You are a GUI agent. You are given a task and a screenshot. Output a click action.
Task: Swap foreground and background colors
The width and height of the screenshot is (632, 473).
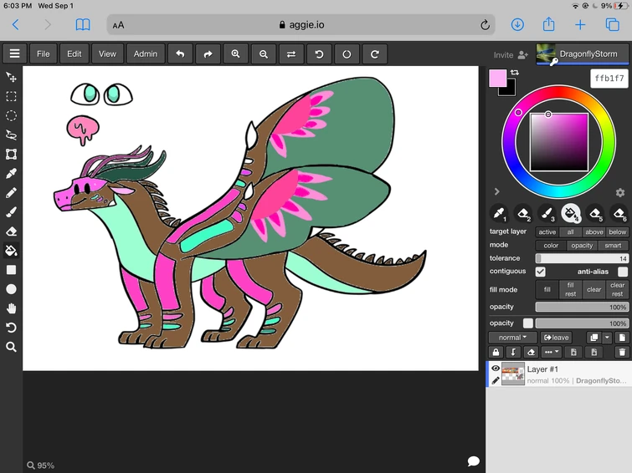[x=515, y=73]
